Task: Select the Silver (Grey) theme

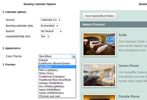Action: pos(57,73)
